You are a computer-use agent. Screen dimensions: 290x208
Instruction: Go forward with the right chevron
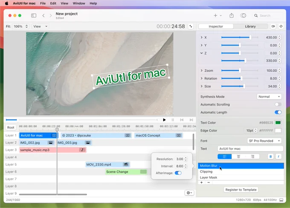(51, 15)
